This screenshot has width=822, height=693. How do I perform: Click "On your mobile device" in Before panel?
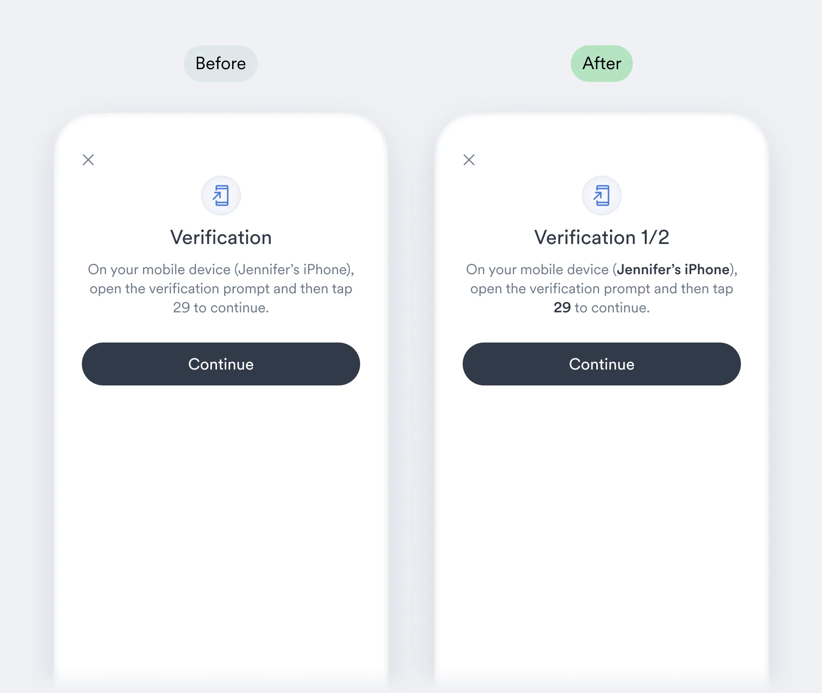(159, 270)
